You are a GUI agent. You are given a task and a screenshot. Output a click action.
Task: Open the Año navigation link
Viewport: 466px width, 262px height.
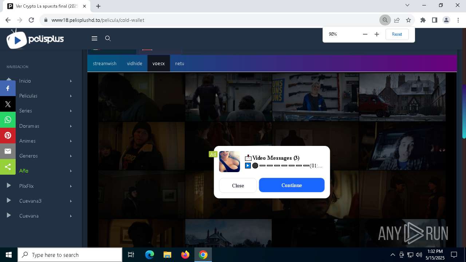click(24, 171)
